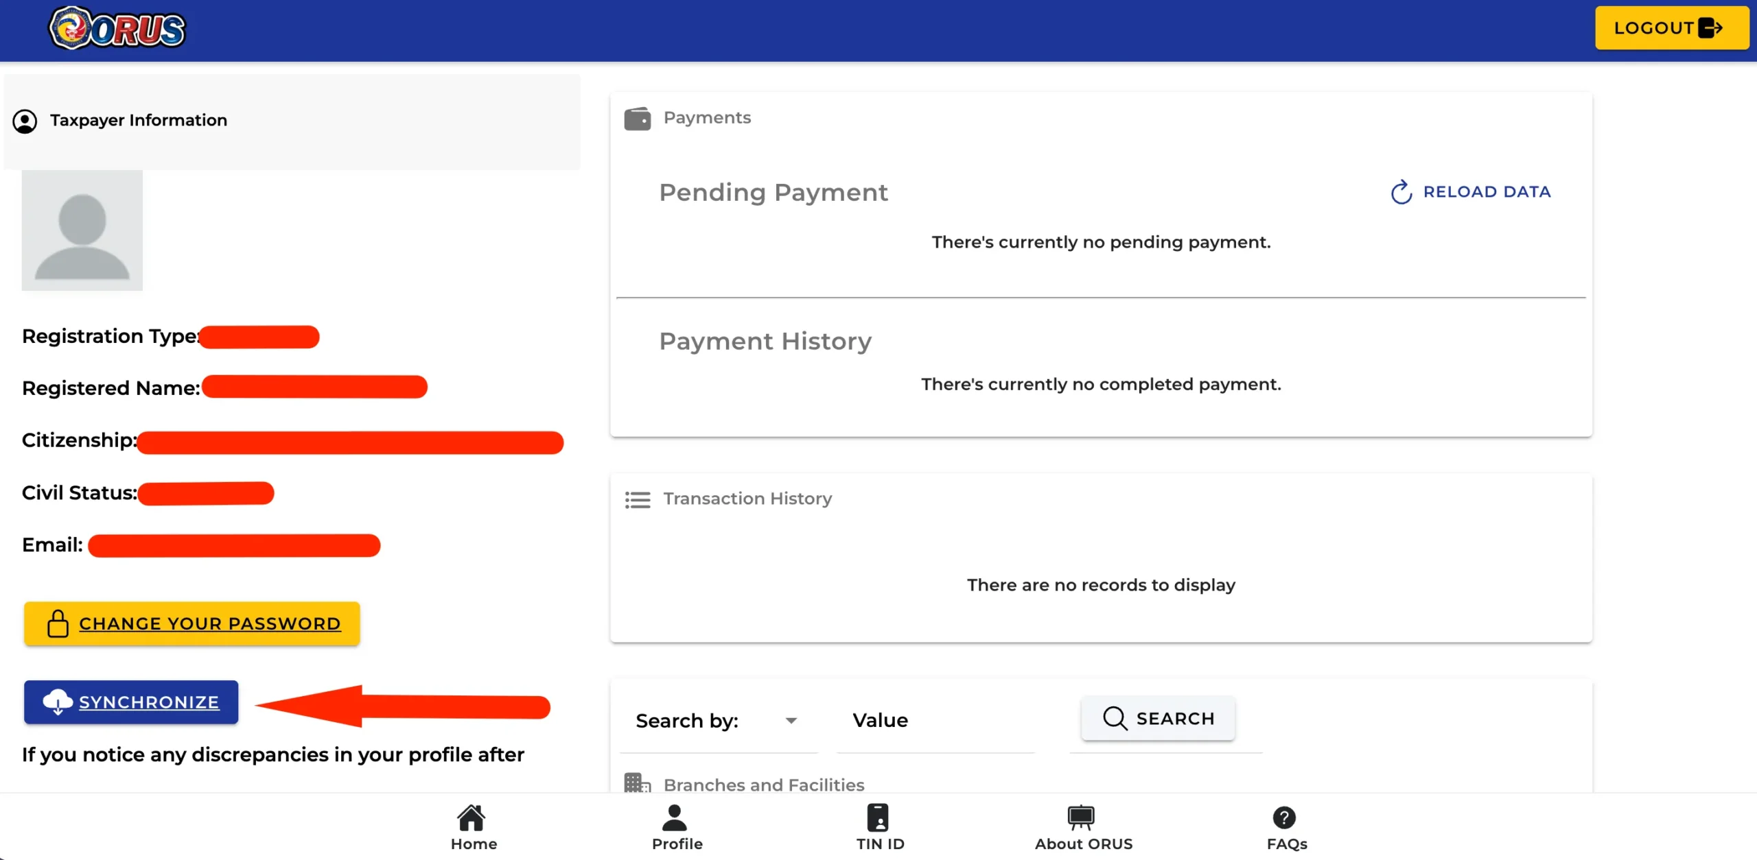Click the 'Registration Type:' label
The width and height of the screenshot is (1757, 860).
(111, 336)
